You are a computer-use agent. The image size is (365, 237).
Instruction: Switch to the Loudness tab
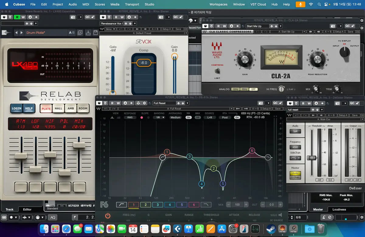pos(339,209)
